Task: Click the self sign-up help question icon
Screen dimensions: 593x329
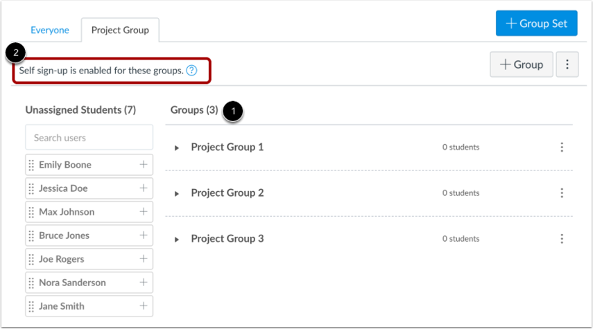Action: pyautogui.click(x=191, y=71)
